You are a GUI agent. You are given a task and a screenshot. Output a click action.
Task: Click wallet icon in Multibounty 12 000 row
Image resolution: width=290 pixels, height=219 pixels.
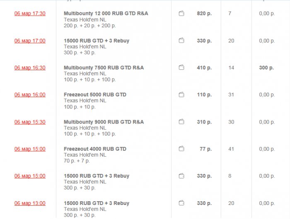tap(181, 14)
